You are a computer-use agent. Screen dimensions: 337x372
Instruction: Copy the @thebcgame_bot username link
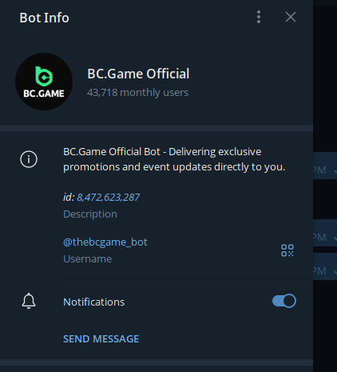105,242
